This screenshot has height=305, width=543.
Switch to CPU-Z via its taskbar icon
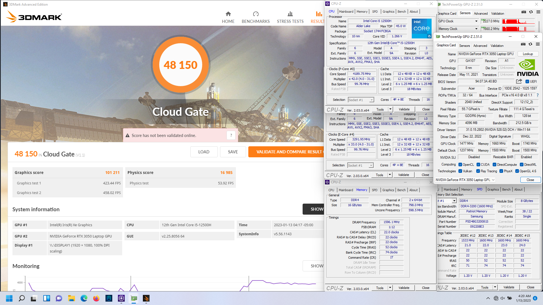click(x=121, y=298)
